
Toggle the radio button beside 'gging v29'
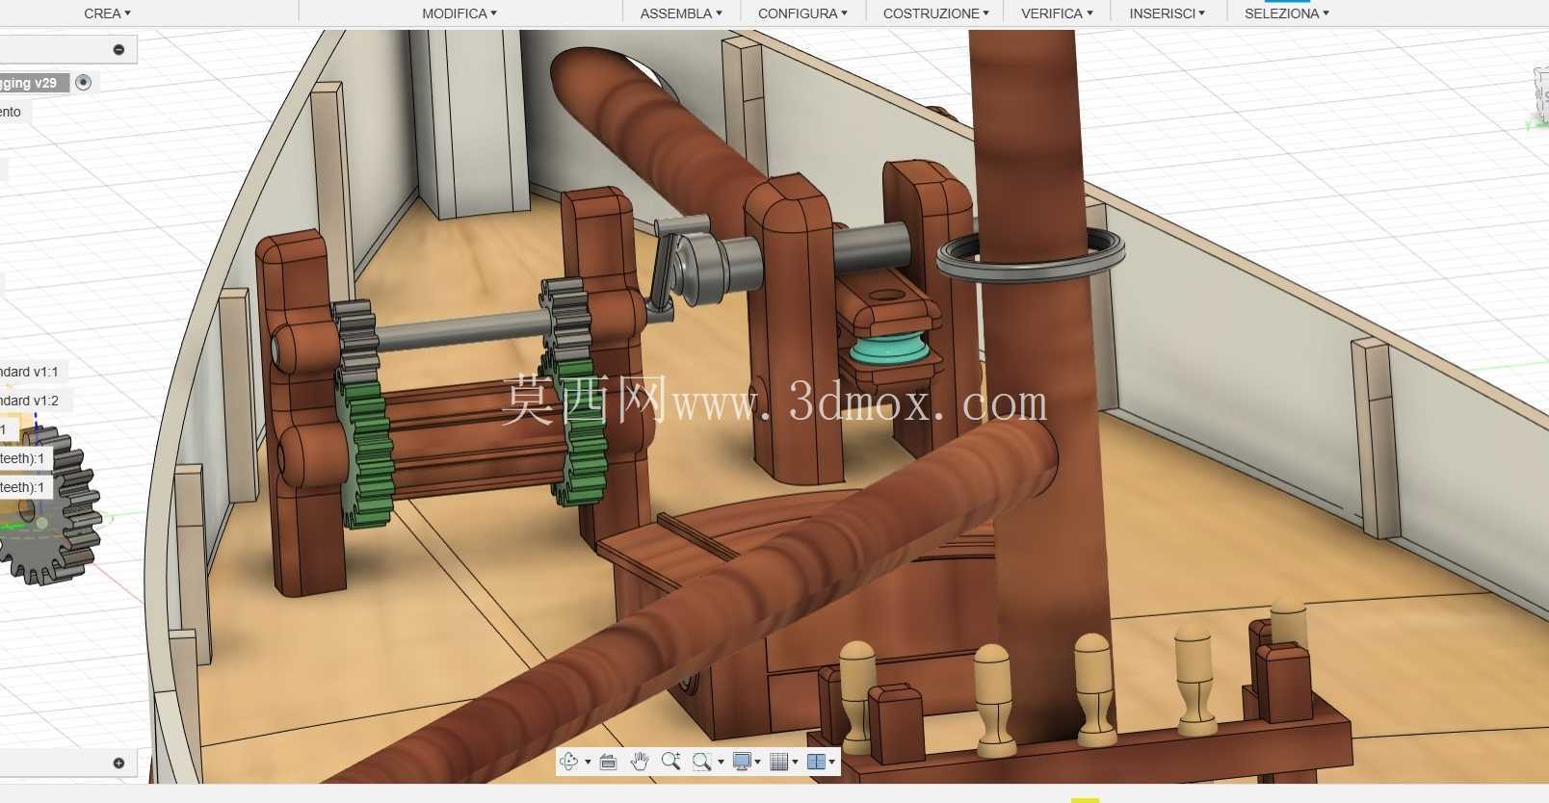pos(84,83)
